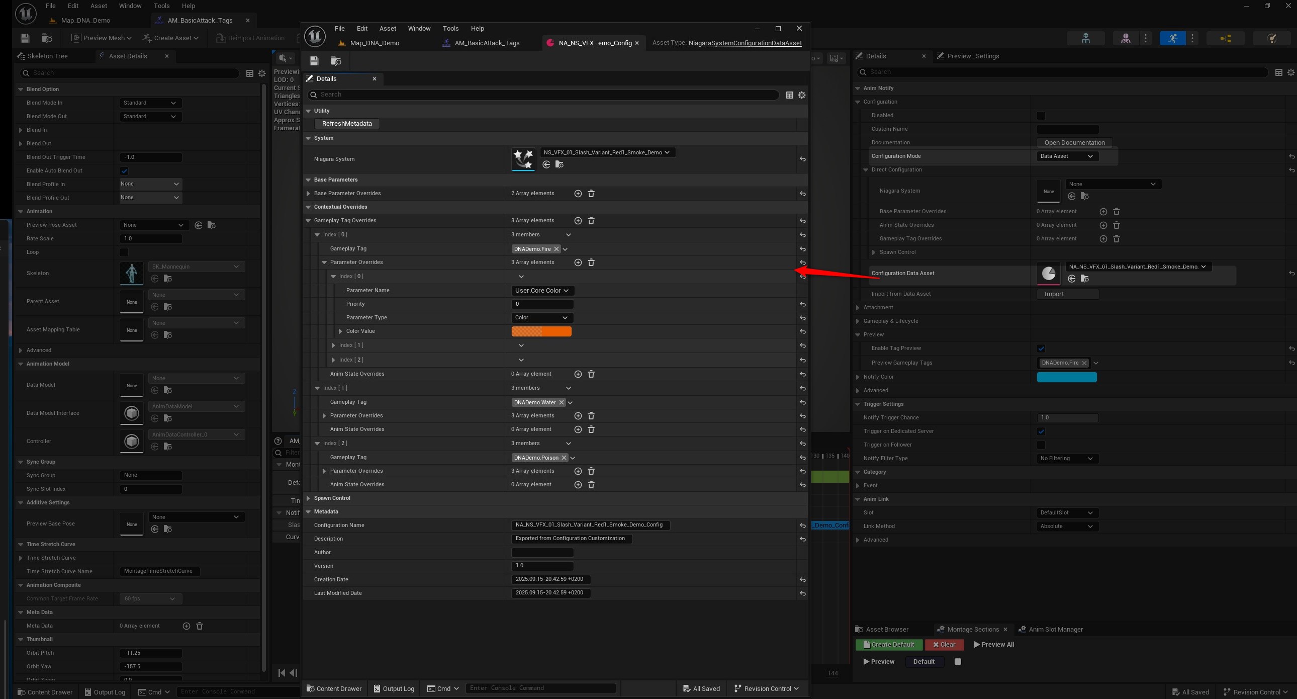The height and width of the screenshot is (699, 1297).
Task: Remove DNADemo.Water gameplay tag with X
Action: (562, 402)
